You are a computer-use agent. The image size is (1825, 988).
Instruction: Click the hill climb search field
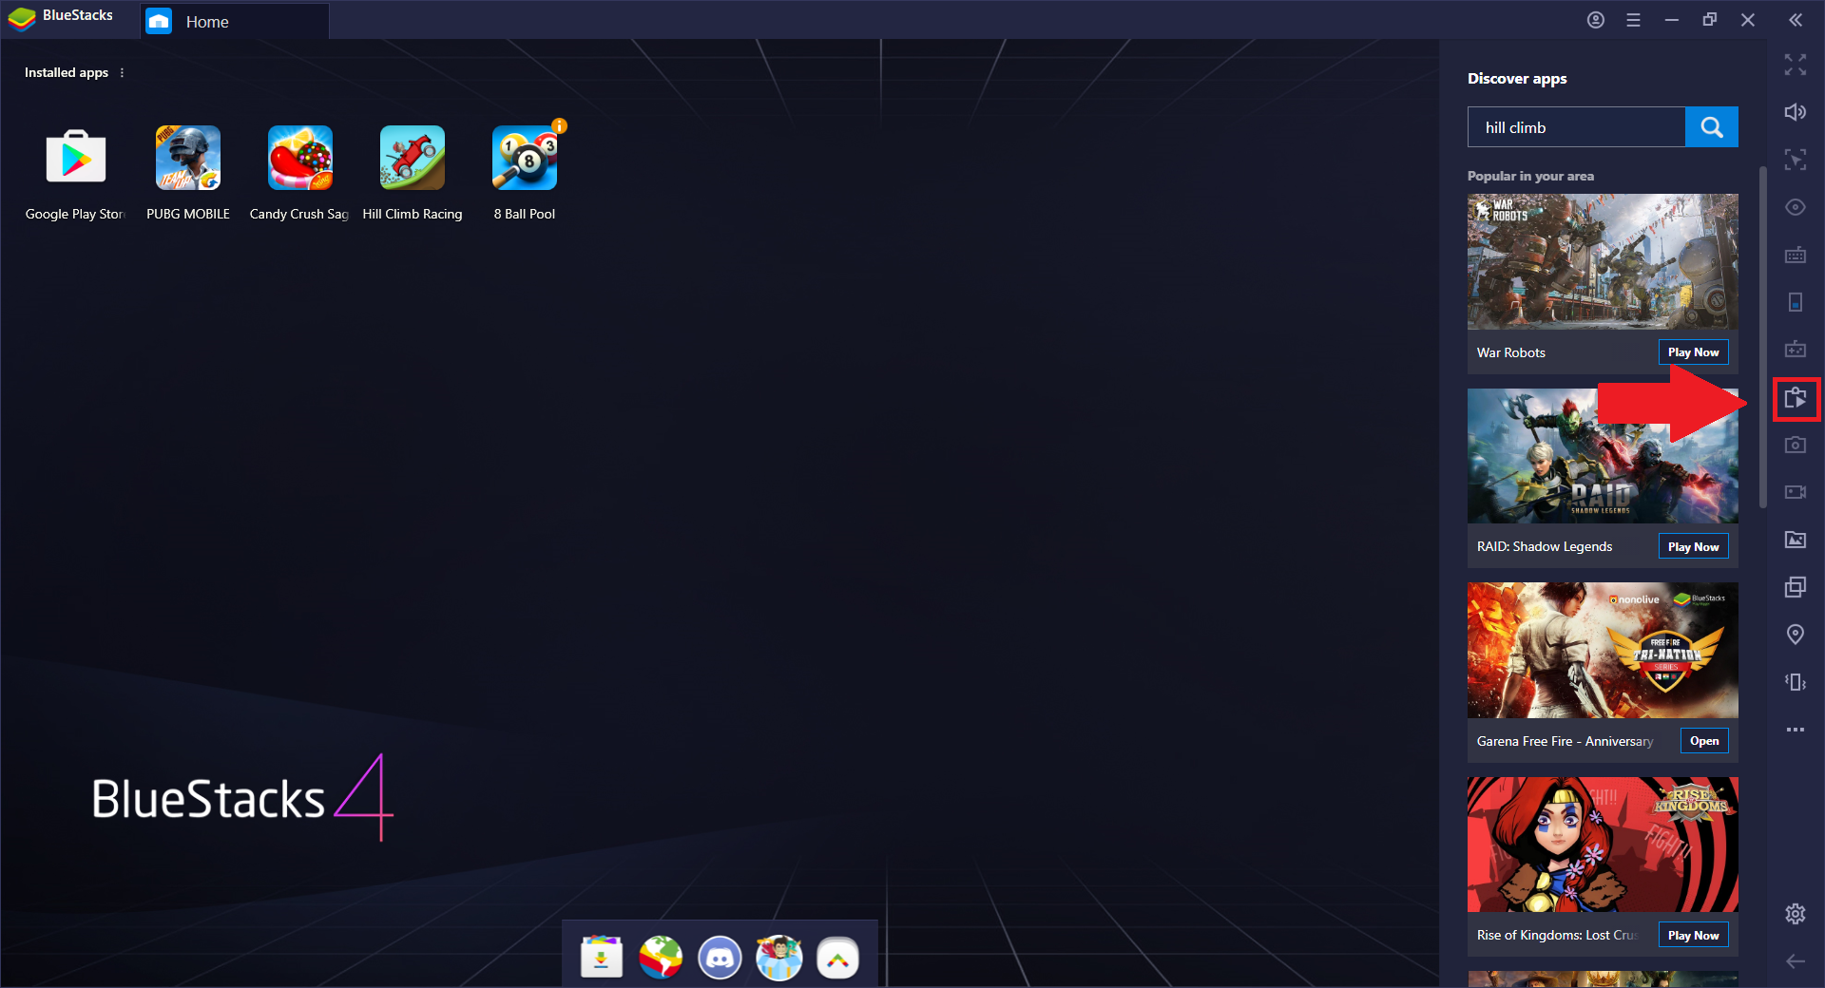pos(1576,127)
